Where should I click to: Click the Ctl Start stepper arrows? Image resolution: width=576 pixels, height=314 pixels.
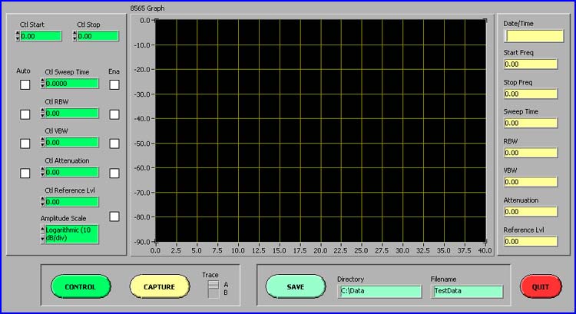click(x=18, y=36)
